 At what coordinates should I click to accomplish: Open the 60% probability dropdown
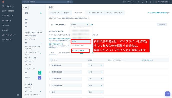click(x=96, y=79)
